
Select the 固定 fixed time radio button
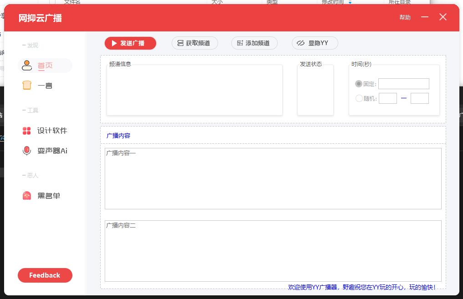pos(359,84)
